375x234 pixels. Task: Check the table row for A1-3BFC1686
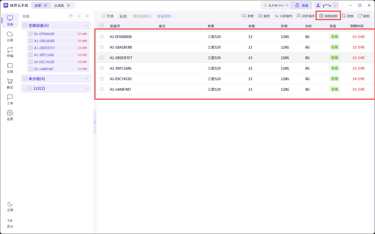point(102,68)
